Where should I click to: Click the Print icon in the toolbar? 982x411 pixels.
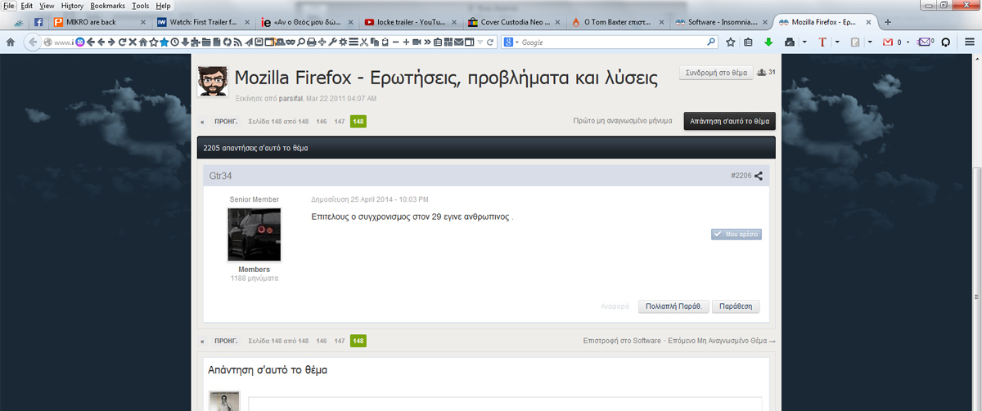311,42
